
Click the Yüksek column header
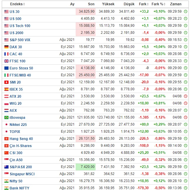[x=108, y=4]
